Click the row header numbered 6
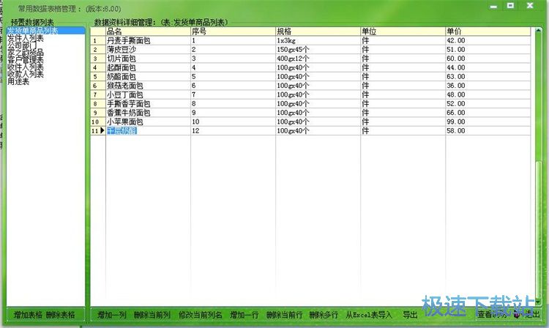Screen dimensions: 549x328 (98, 86)
